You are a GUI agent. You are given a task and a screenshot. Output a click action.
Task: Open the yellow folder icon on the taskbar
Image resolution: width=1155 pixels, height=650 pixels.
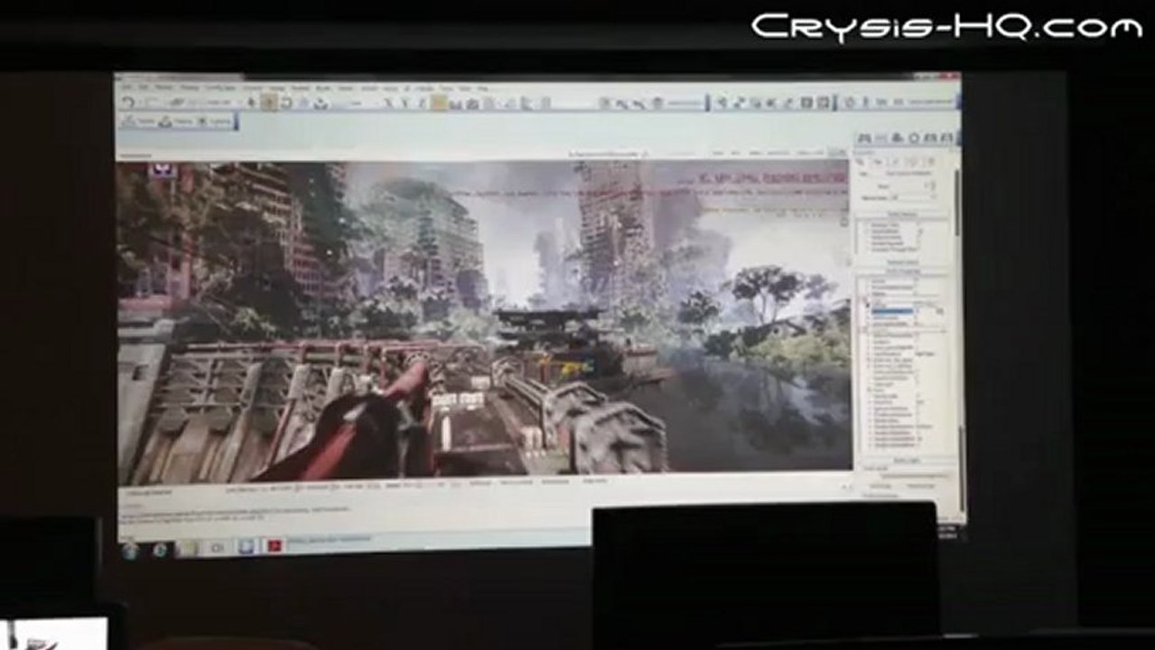point(187,547)
